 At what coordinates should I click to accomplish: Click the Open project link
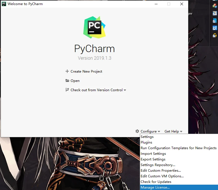[x=75, y=81]
